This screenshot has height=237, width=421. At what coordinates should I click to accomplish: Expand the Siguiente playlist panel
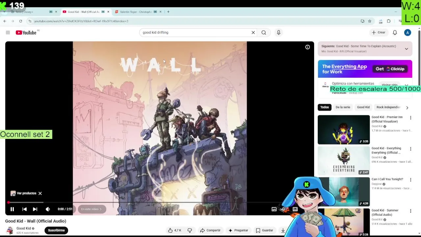click(x=407, y=49)
